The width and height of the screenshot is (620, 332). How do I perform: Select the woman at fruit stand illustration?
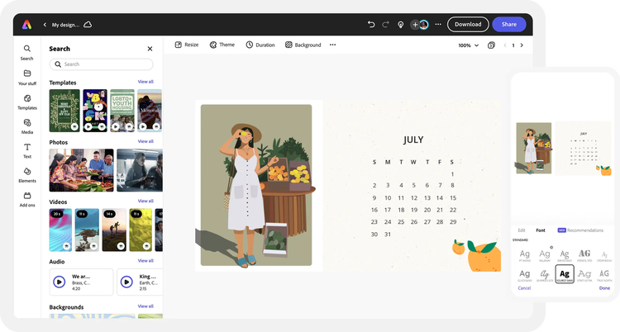[x=256, y=185]
